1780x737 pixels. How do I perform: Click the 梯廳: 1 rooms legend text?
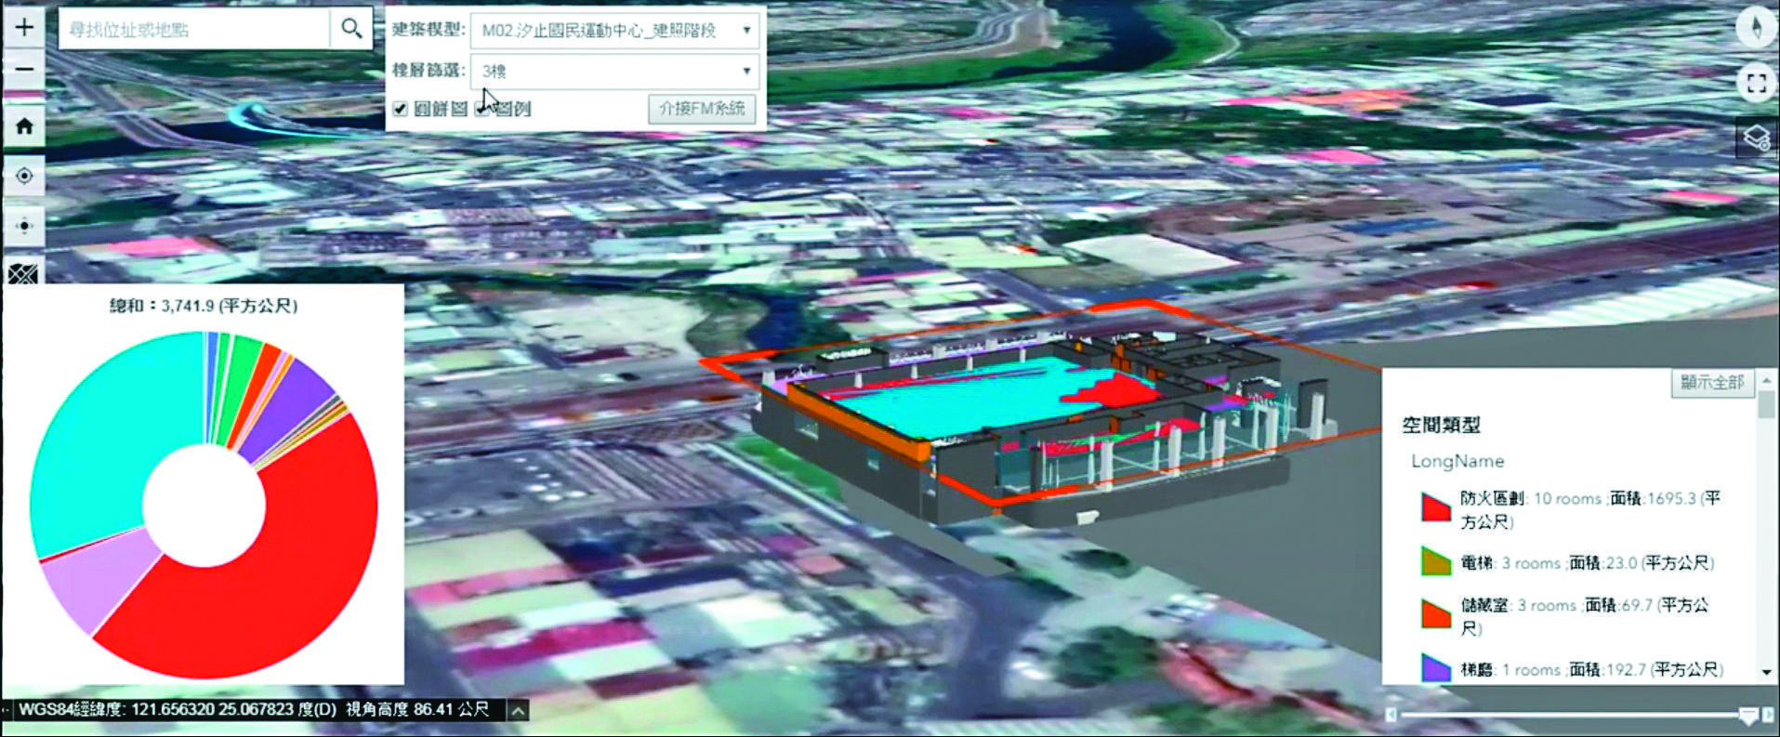(1591, 669)
